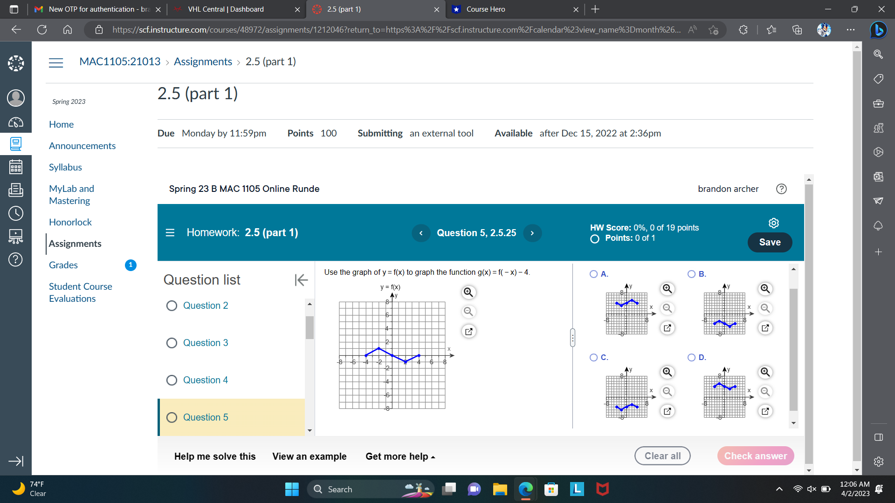Viewport: 895px width, 503px height.
Task: Open the homework hamburger menu icon
Action: [170, 232]
